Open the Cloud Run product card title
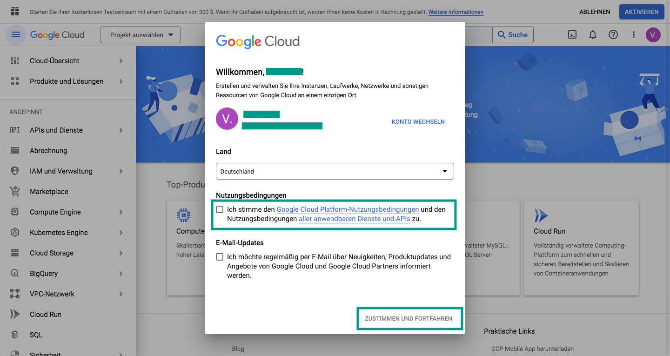This screenshot has height=356, width=670. tap(549, 231)
